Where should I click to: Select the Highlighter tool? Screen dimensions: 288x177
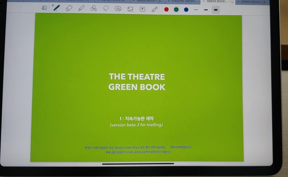click(81, 8)
